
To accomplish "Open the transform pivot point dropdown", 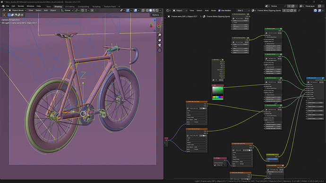I will (x=77, y=10).
